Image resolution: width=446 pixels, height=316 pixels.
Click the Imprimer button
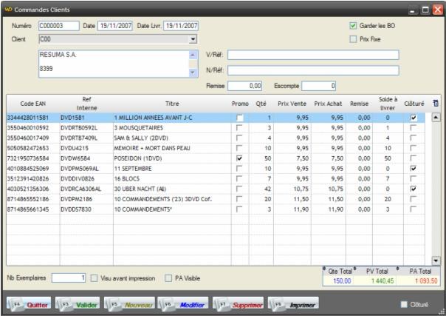pyautogui.click(x=294, y=303)
